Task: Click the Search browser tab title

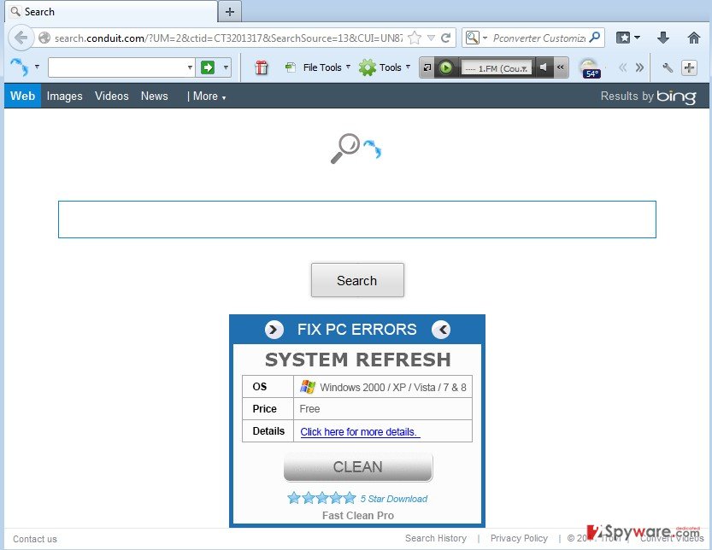Action: coord(39,12)
